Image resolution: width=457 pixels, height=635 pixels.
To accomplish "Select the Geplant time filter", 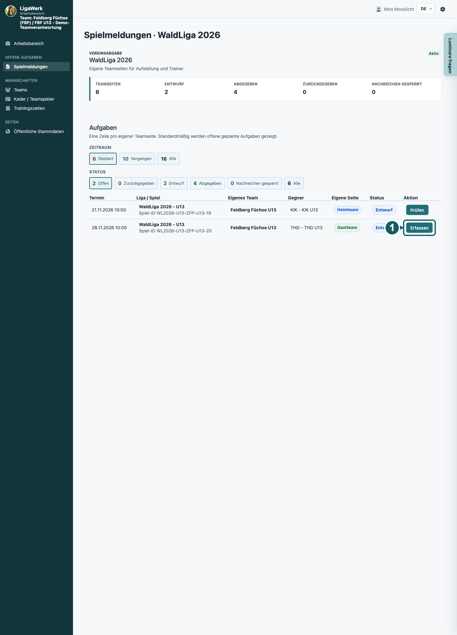I will tap(103, 159).
